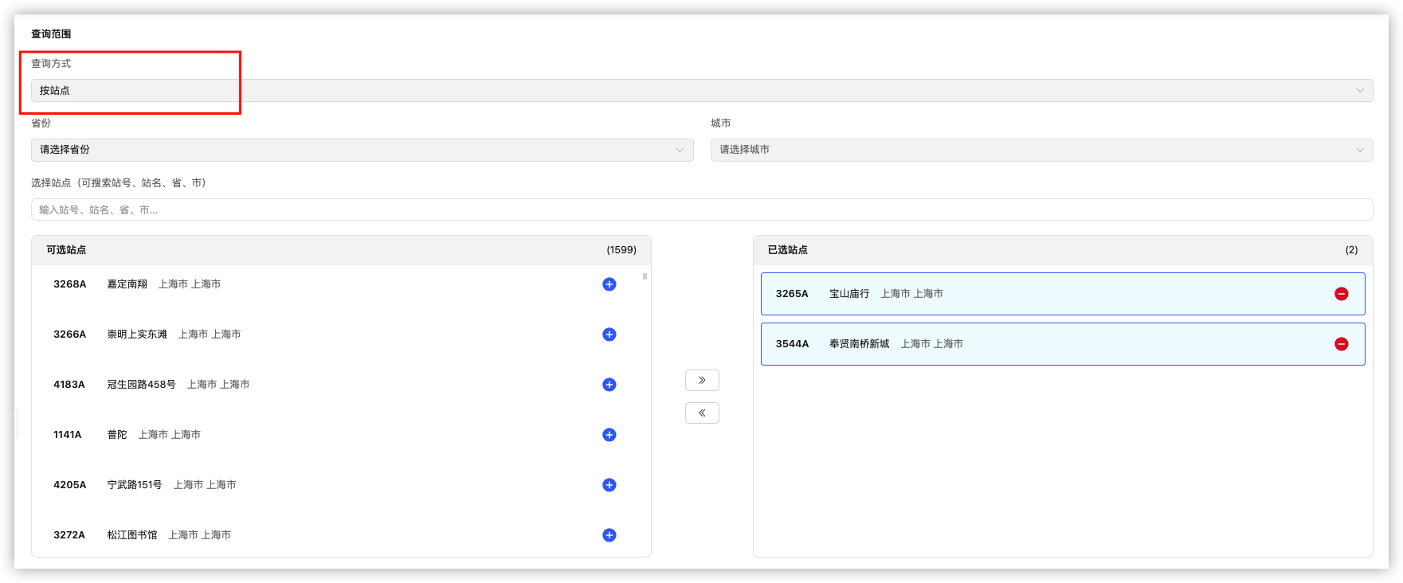This screenshot has width=1403, height=583.
Task: Move all stations back with « button
Action: 702,413
